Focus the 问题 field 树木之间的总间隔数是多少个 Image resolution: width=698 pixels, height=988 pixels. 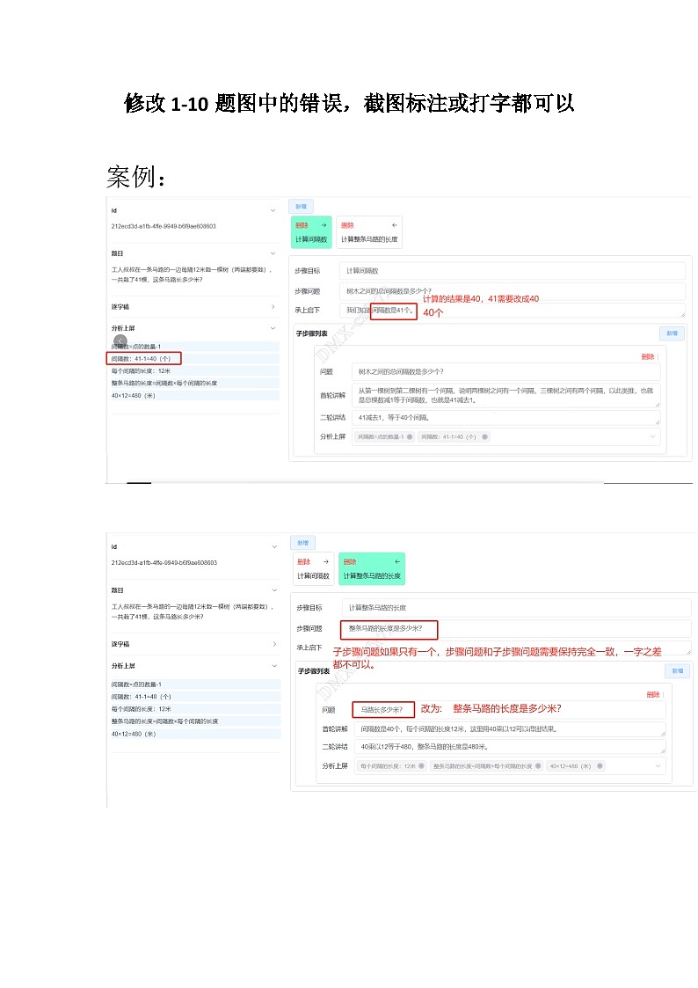pos(505,372)
